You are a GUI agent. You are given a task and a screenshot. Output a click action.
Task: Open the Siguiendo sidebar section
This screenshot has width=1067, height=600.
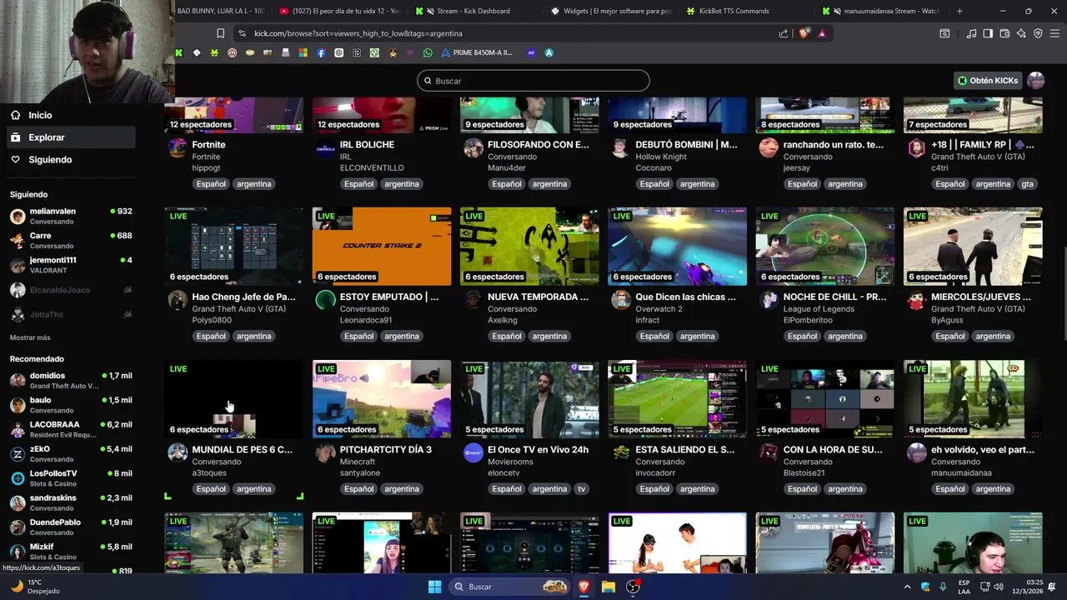[50, 160]
